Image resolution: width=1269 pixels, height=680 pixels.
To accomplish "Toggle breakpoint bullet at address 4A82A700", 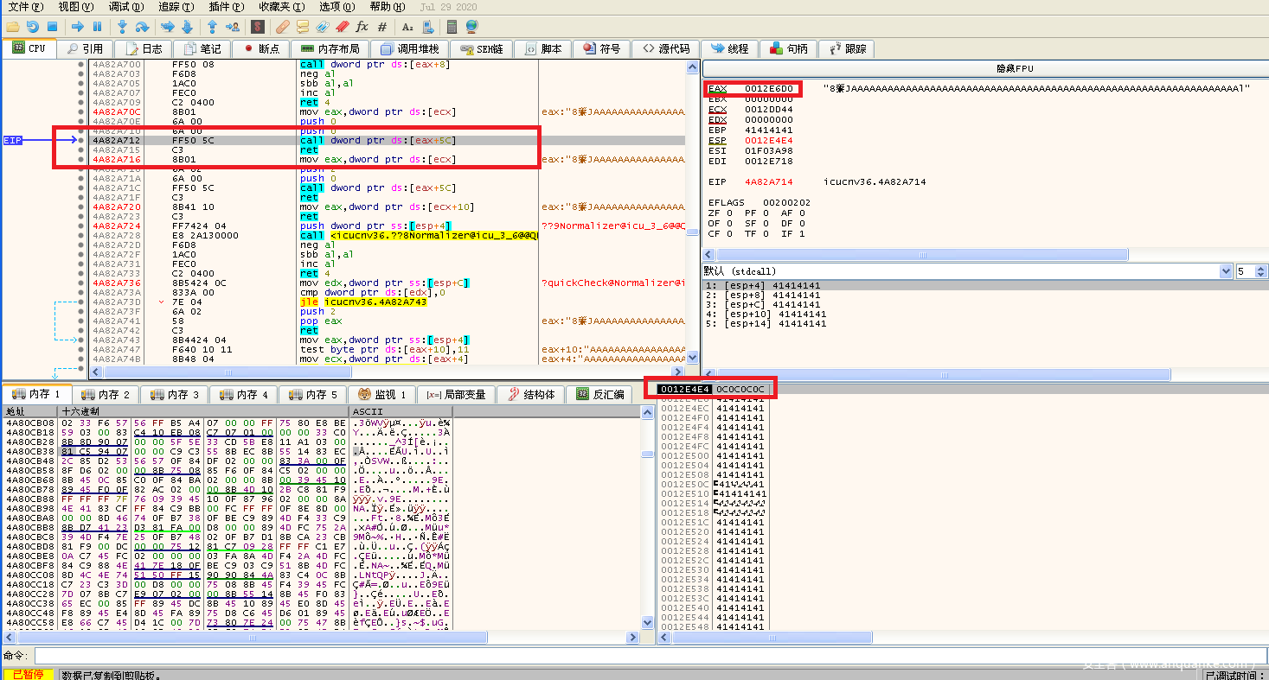I will tap(81, 64).
